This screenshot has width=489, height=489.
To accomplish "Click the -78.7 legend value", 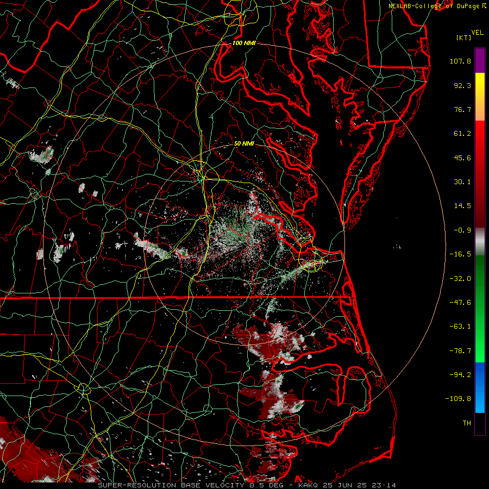I will click(460, 351).
